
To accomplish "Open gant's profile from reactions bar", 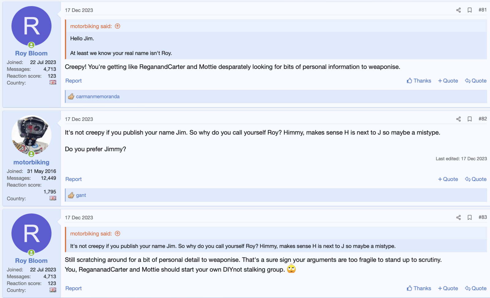I will click(x=81, y=195).
